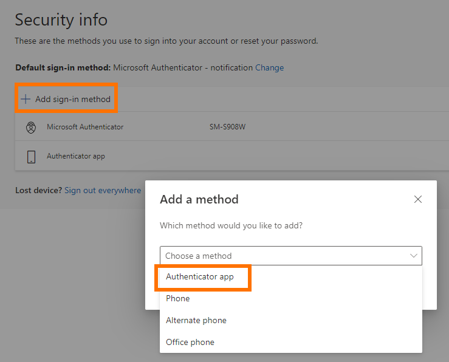Click the Change link for default method
Viewport: 449px width, 362px height.
[269, 68]
